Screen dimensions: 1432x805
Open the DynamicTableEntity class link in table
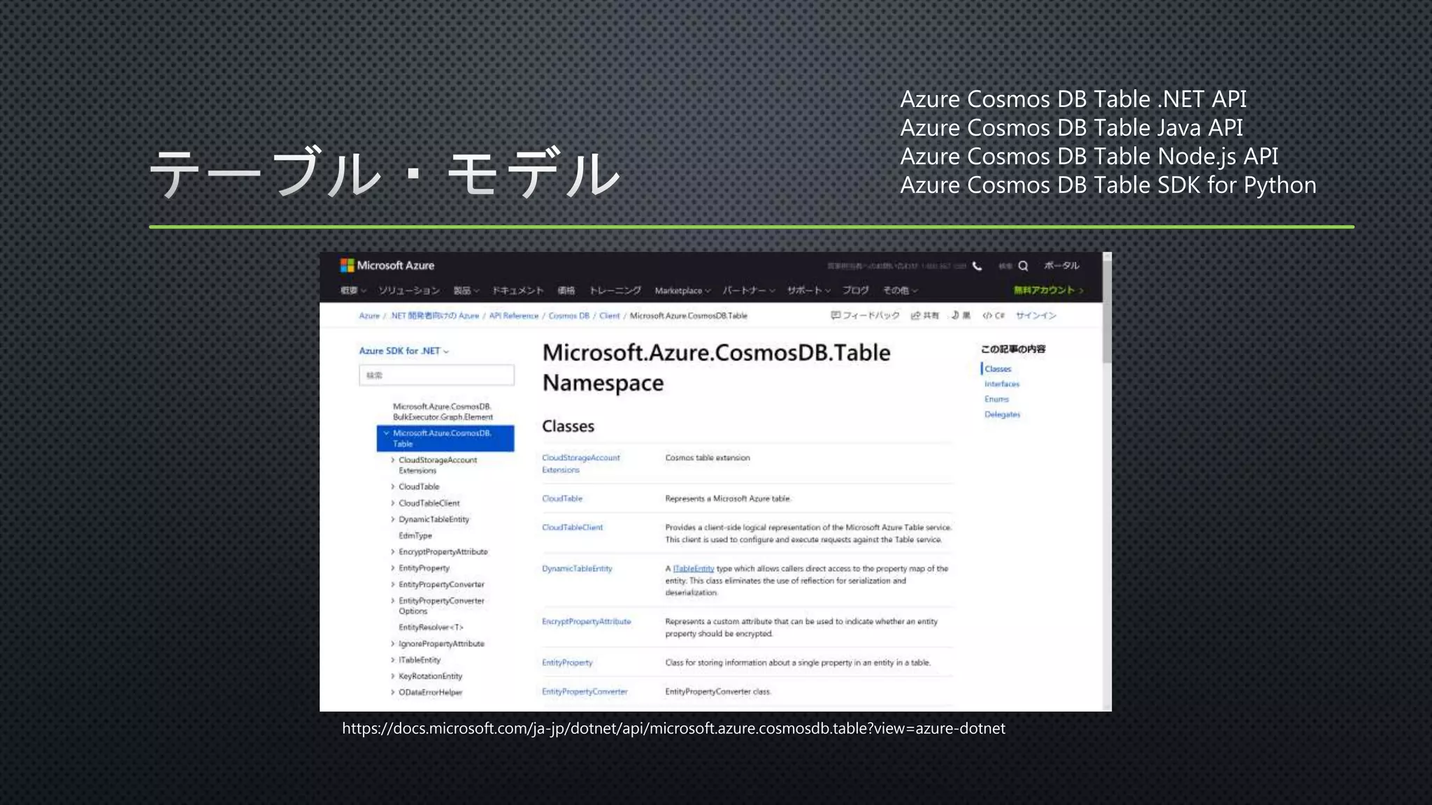pyautogui.click(x=577, y=569)
